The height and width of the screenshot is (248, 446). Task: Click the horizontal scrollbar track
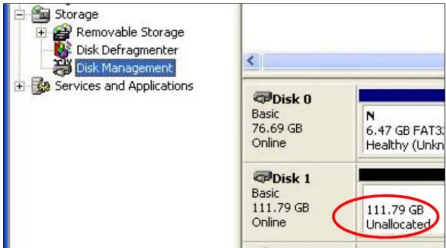tap(354, 61)
